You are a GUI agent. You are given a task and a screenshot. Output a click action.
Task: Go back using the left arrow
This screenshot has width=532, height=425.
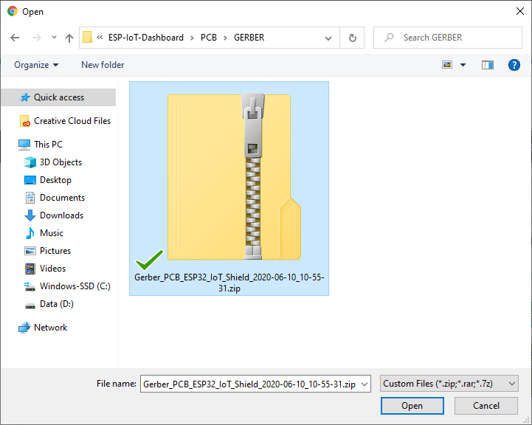pyautogui.click(x=15, y=38)
